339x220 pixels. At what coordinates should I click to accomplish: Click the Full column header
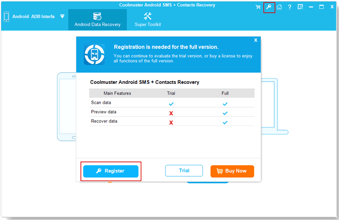[x=225, y=93]
